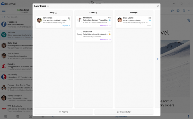Open Pamela Wagner Book Club email
Screen dimensions: 193x119
point(16,98)
